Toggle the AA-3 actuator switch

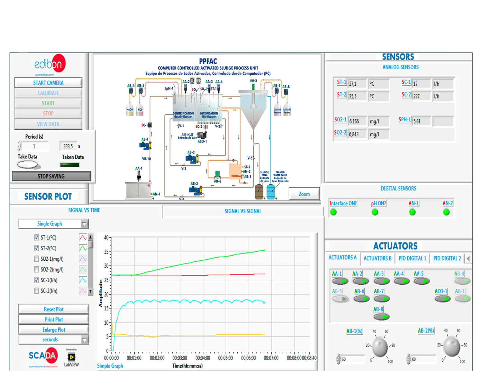[x=381, y=281]
